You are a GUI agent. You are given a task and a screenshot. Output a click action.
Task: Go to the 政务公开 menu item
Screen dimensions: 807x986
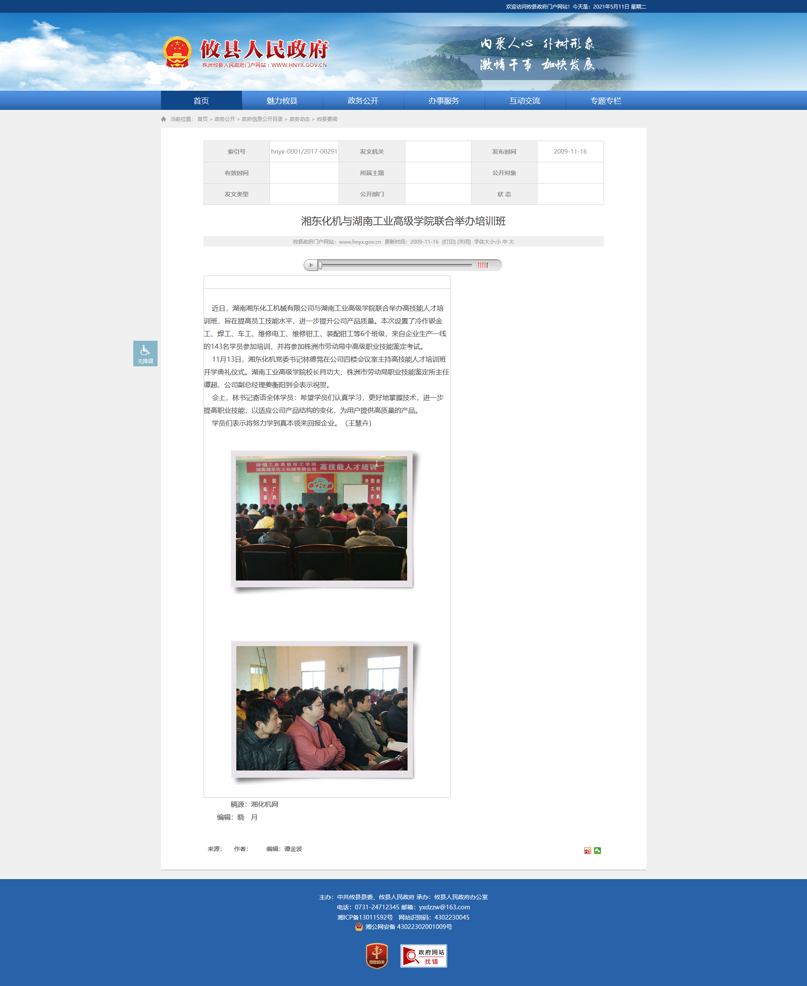pyautogui.click(x=362, y=101)
